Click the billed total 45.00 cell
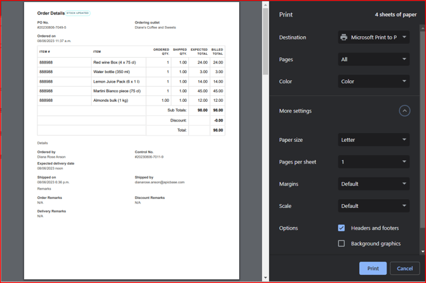 (218, 91)
